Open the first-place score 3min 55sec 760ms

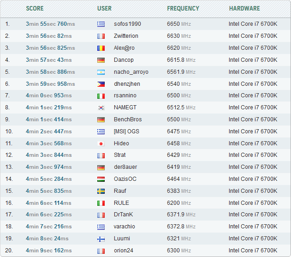50,24
